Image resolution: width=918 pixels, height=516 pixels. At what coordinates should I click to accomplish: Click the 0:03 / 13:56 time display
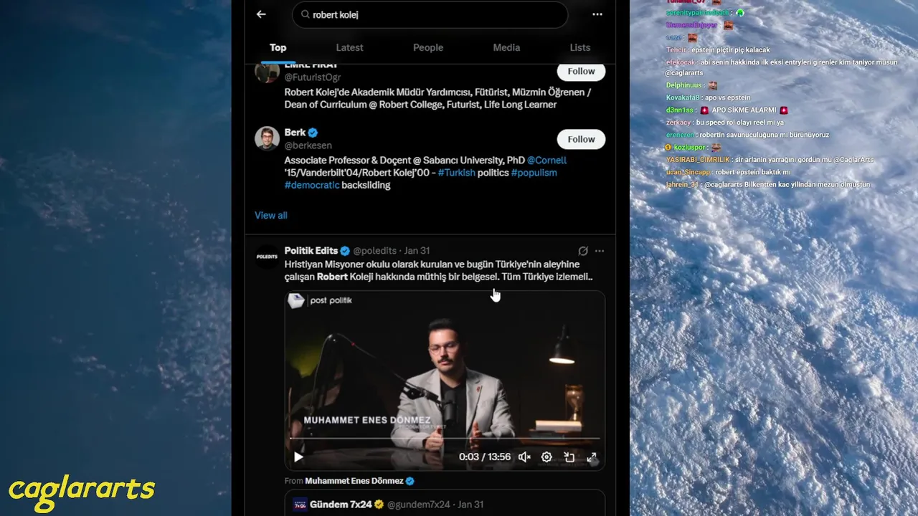click(485, 457)
